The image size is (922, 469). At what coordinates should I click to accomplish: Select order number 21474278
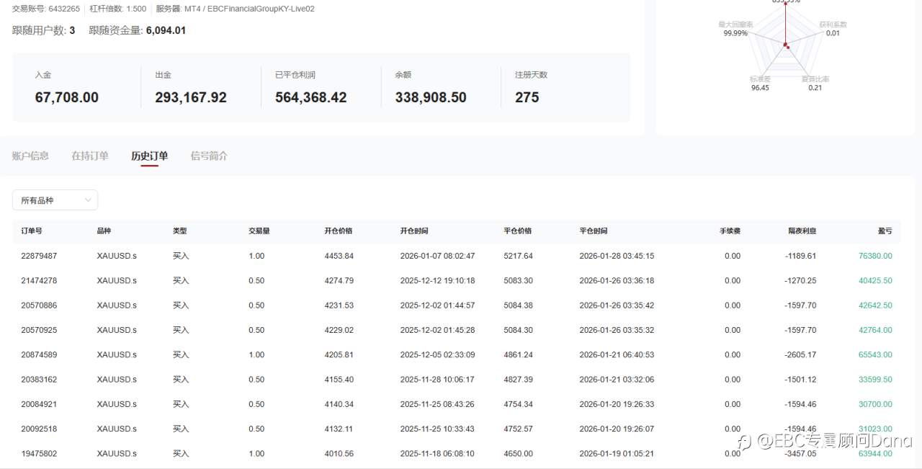click(39, 280)
